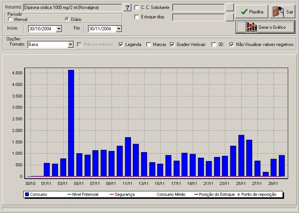This screenshot has height=213, width=299.
Task: Click the 1.000 y-axis label
Action: click(x=17, y=154)
